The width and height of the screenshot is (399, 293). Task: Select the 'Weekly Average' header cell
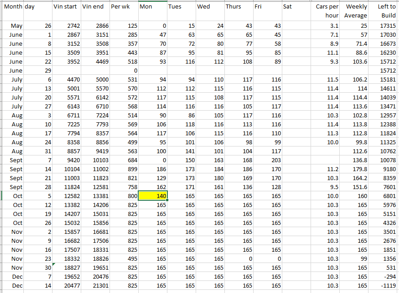tap(355, 11)
